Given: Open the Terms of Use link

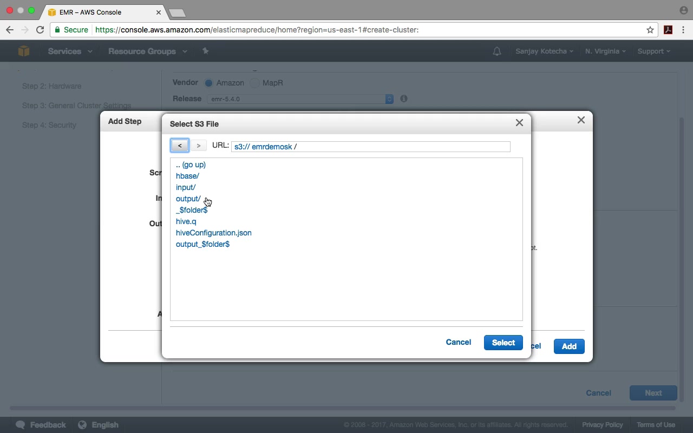Looking at the screenshot, I should pos(656,425).
